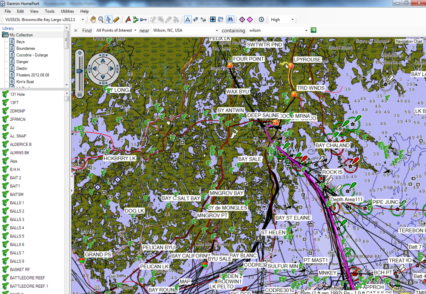Click the magenta C currents diamond
This screenshot has height=294, width=426.
250,20
